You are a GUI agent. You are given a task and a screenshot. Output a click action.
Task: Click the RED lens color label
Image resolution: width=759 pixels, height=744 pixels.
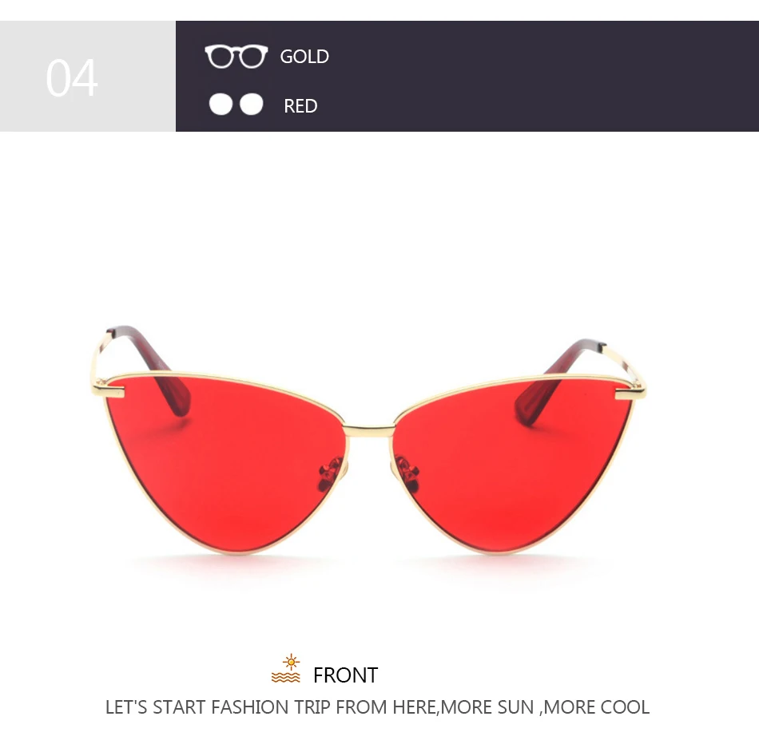[x=300, y=106]
